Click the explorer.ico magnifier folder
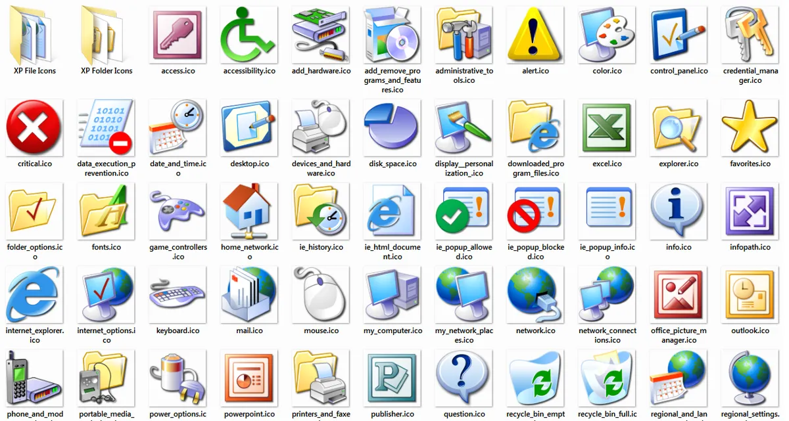 pos(679,128)
